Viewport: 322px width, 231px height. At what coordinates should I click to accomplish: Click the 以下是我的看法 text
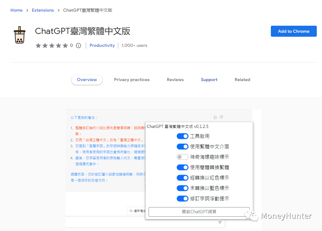(84, 117)
